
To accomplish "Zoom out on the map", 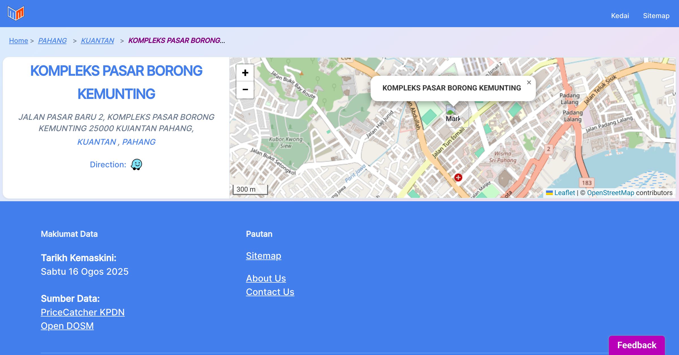I will tap(245, 90).
